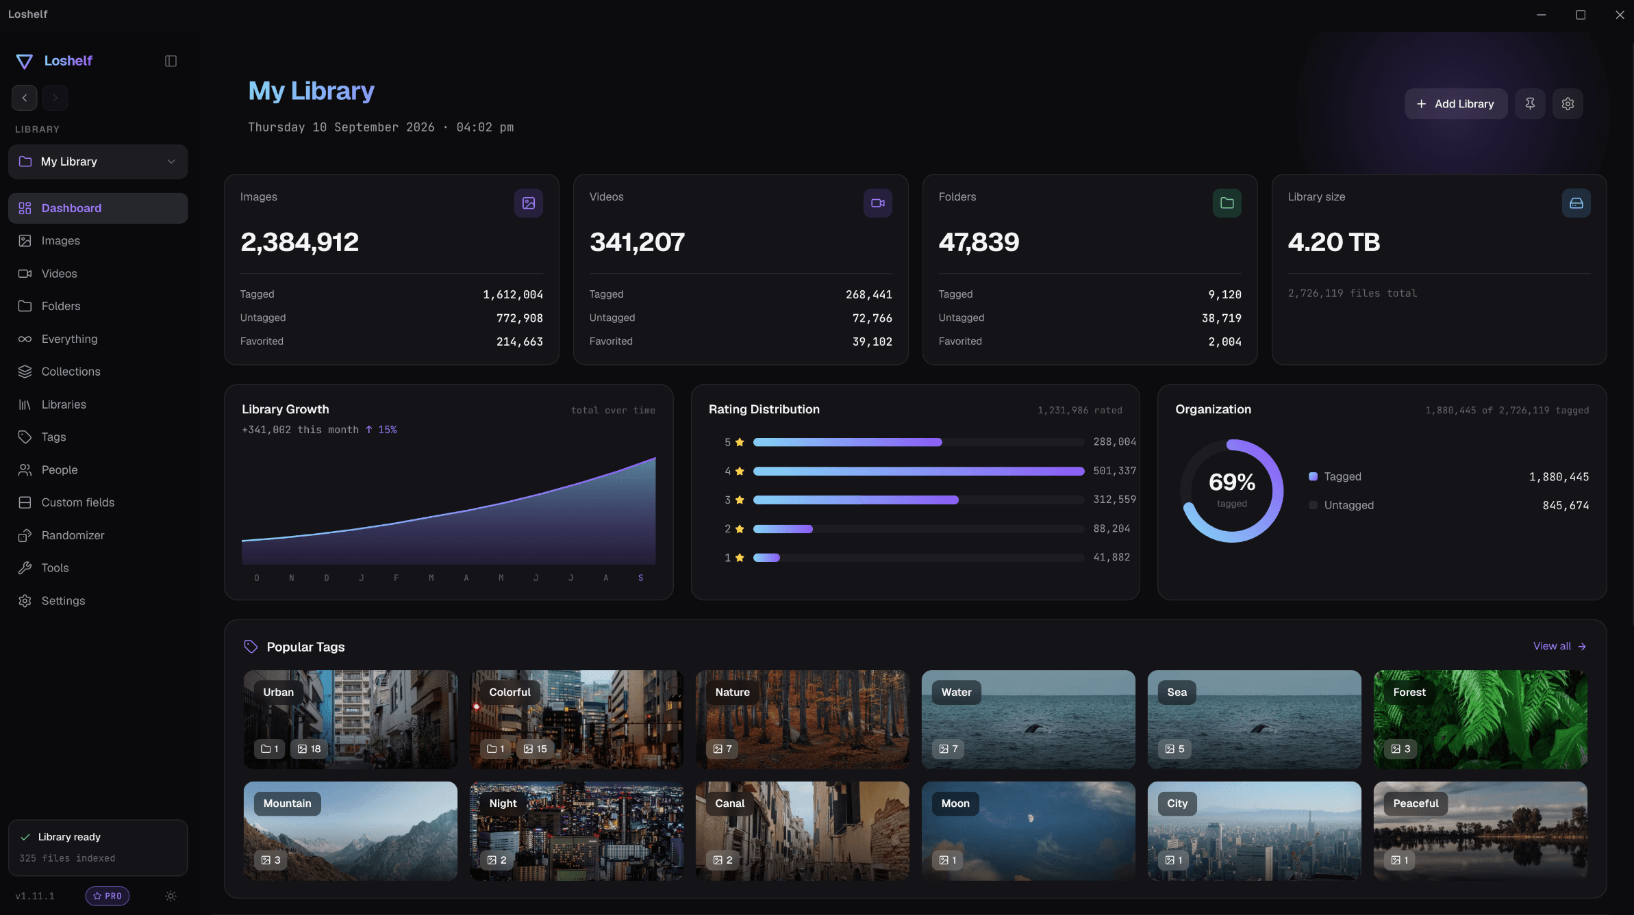Click the 5-star rating bar
The width and height of the screenshot is (1634, 915).
918,442
